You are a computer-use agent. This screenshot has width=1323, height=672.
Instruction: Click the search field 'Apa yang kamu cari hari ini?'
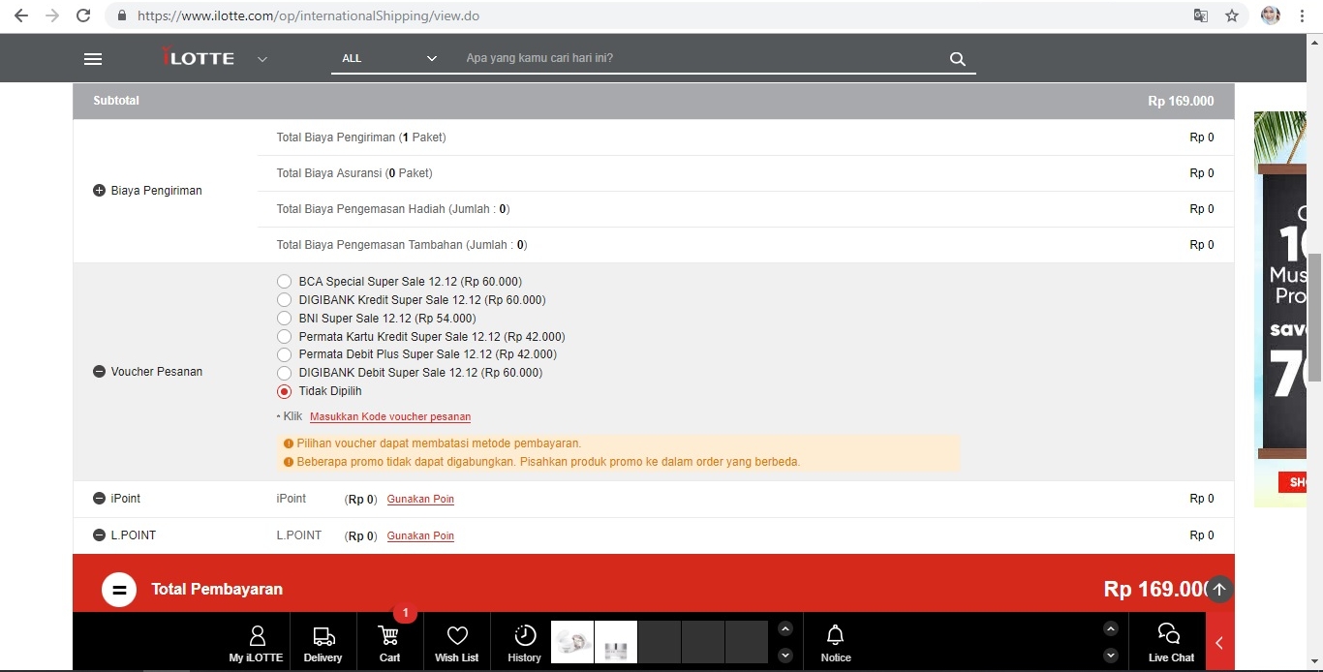click(x=697, y=58)
